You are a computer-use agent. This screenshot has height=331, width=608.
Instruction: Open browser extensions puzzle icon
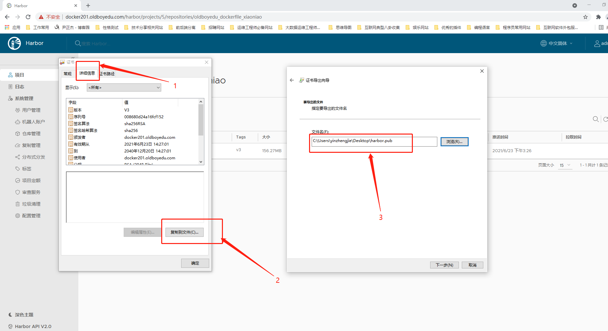click(x=598, y=17)
